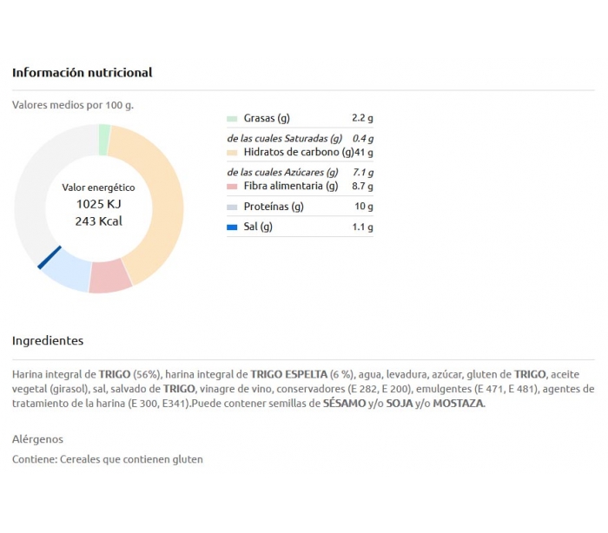The image size is (608, 533).
Task: Click the Cereales que contienen gluten text
Action: (131, 459)
